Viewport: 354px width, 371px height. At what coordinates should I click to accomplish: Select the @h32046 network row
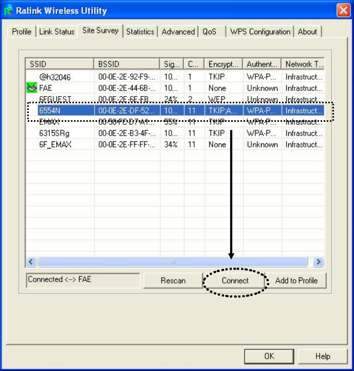click(175, 77)
